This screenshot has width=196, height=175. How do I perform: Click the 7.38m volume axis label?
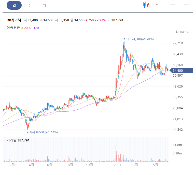pos(177,153)
